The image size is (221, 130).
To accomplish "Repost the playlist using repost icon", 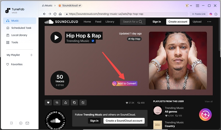I will click(x=57, y=102).
